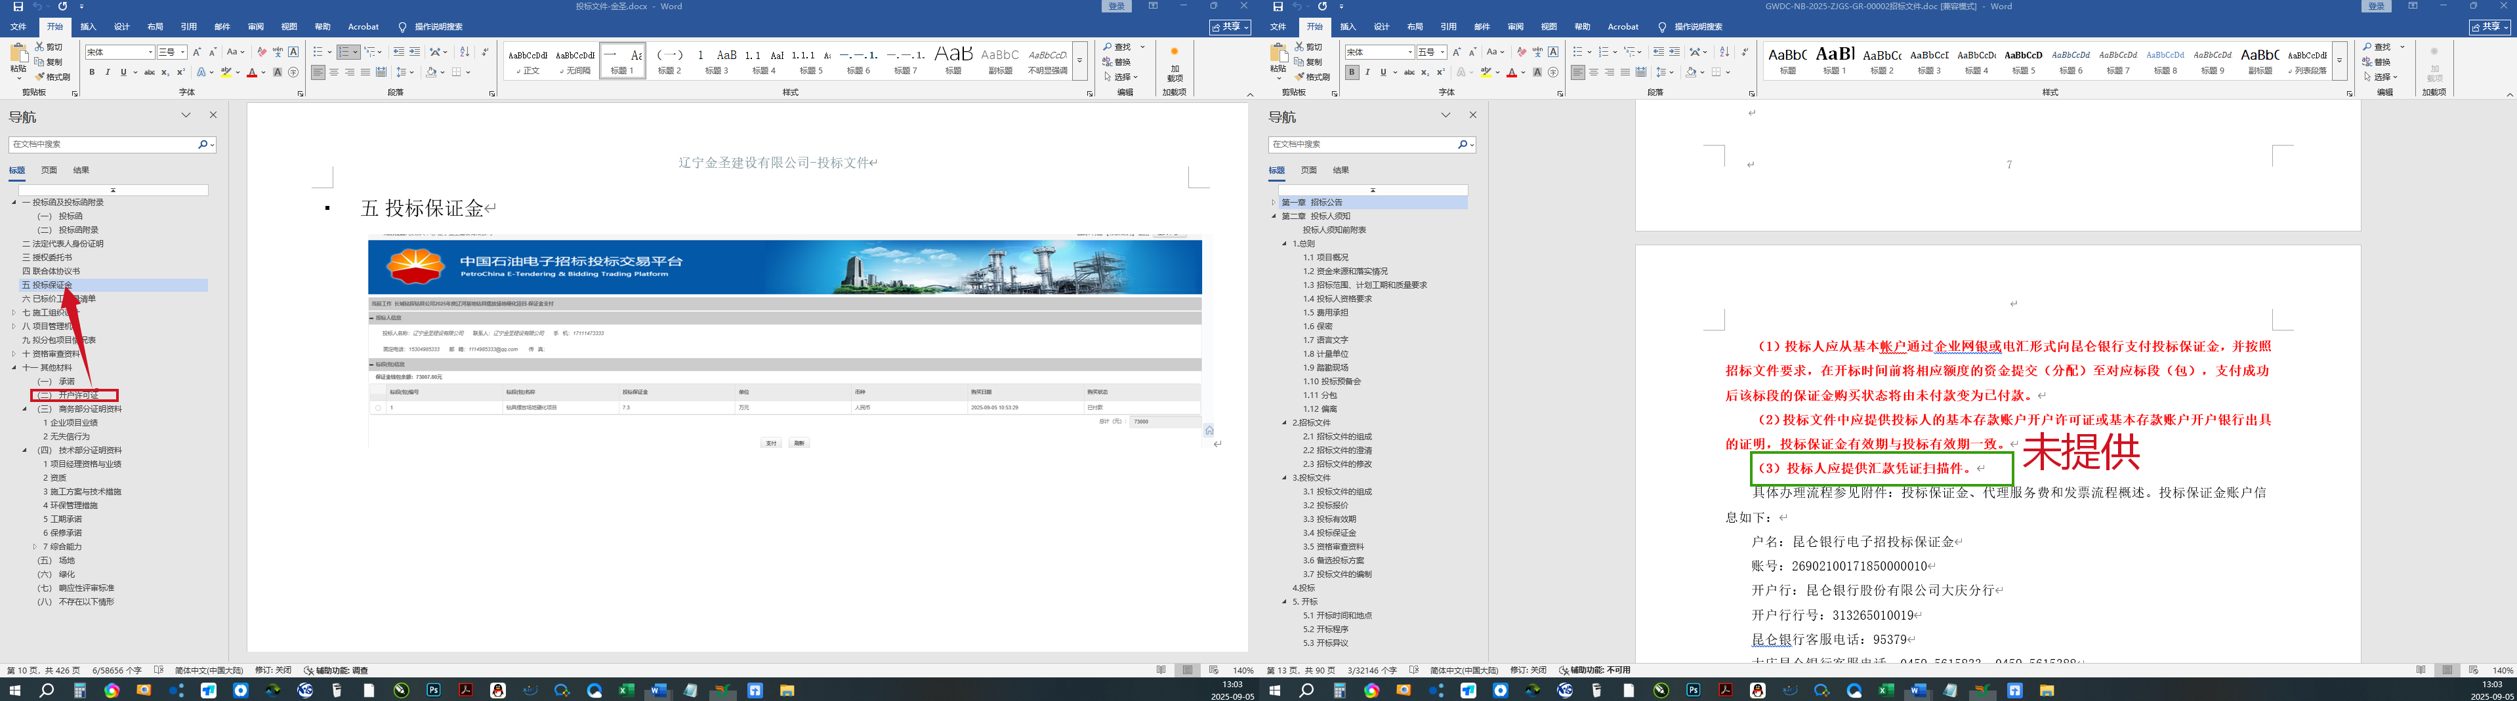The image size is (2517, 701).
Task: Click the Superscript icon in the left window
Action: coord(180,72)
